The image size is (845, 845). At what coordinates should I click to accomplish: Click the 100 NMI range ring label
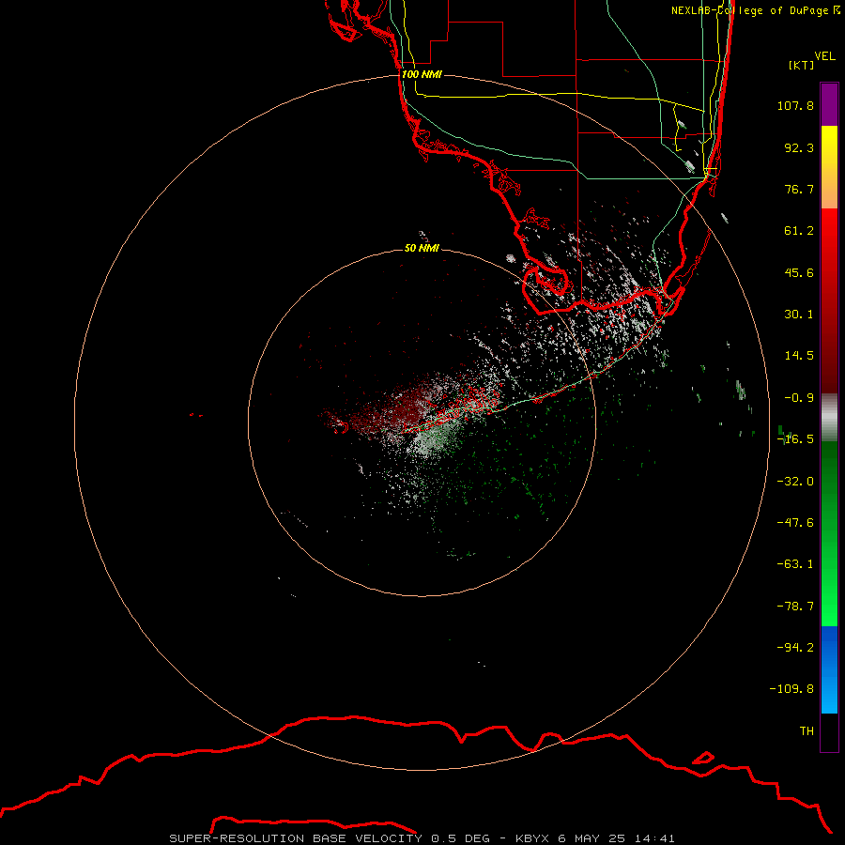[422, 74]
